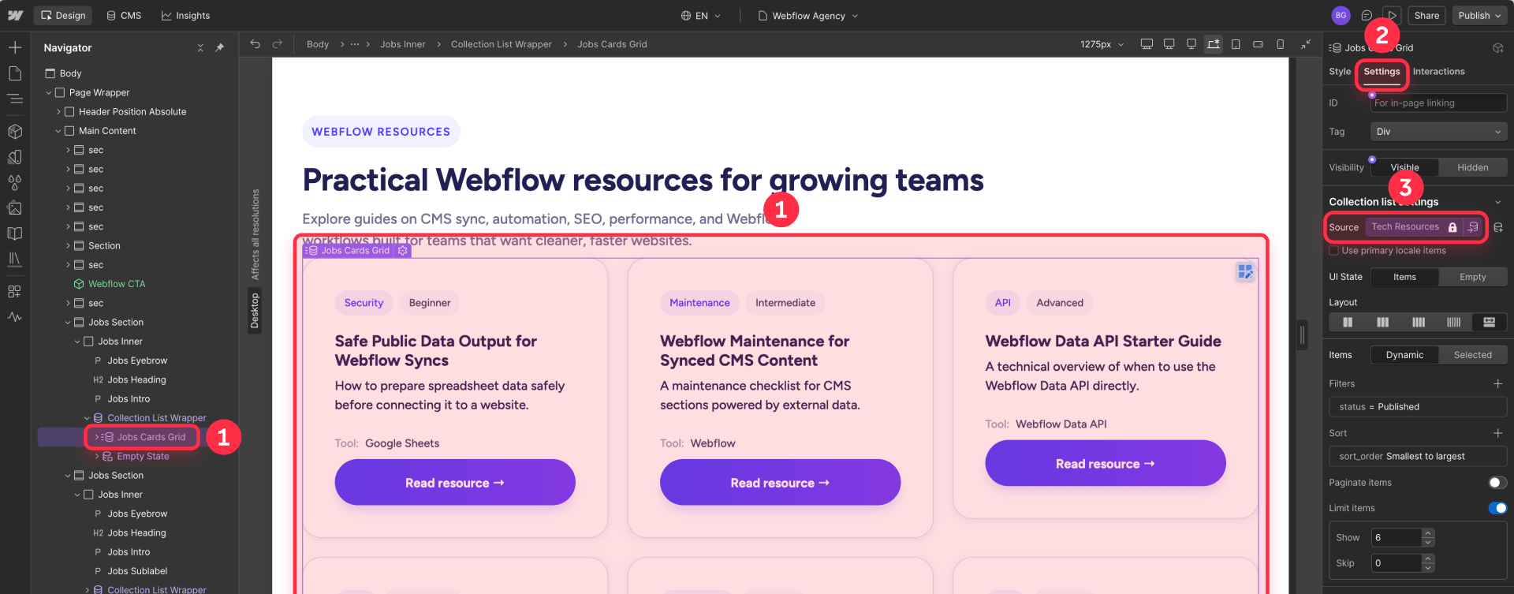
Task: Select the tablet breakpoint icon
Action: tap(1236, 44)
